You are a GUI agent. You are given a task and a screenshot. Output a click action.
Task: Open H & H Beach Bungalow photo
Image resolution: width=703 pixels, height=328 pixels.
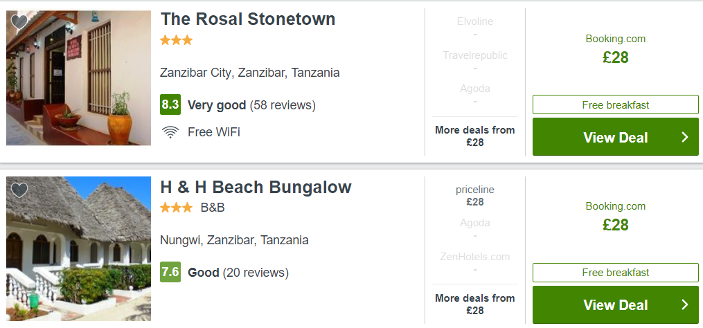[x=78, y=248]
